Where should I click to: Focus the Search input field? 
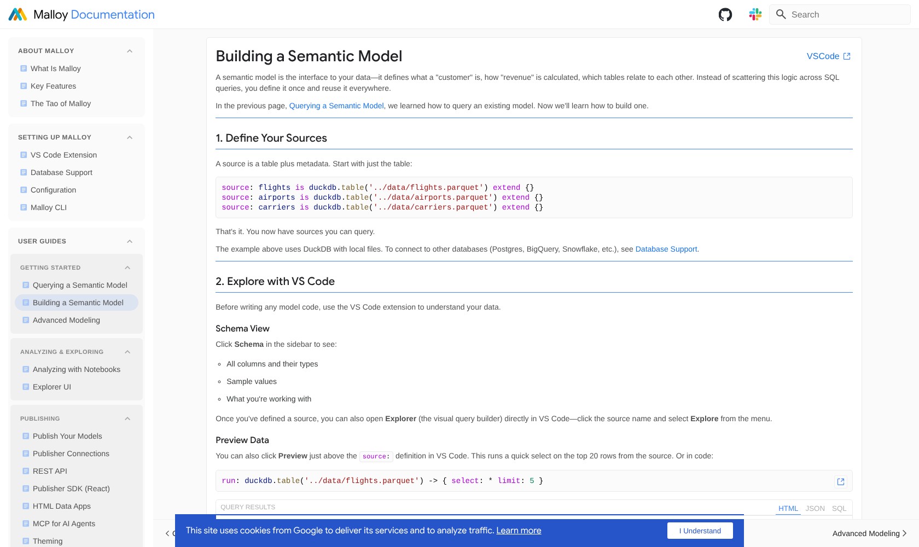pos(840,15)
